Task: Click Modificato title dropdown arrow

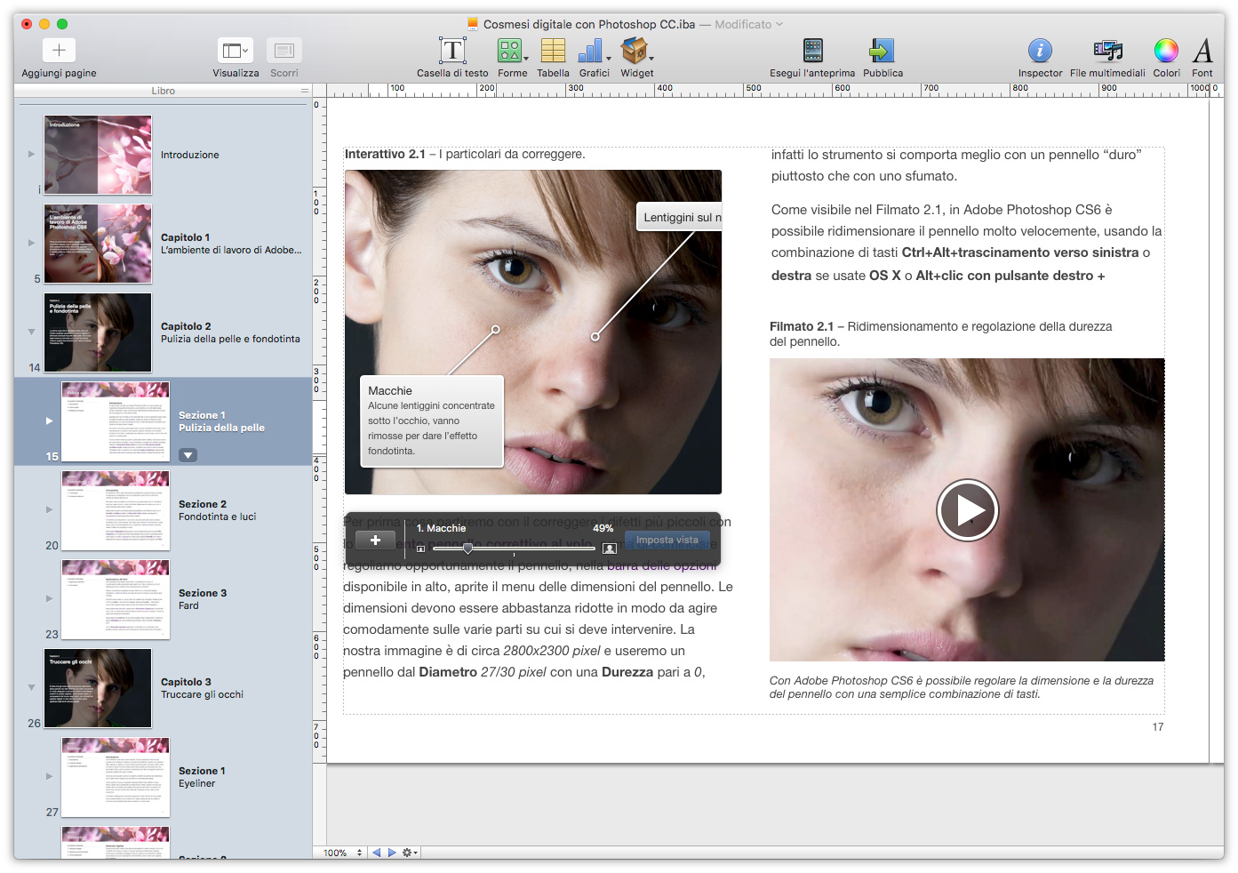Action: (x=779, y=24)
